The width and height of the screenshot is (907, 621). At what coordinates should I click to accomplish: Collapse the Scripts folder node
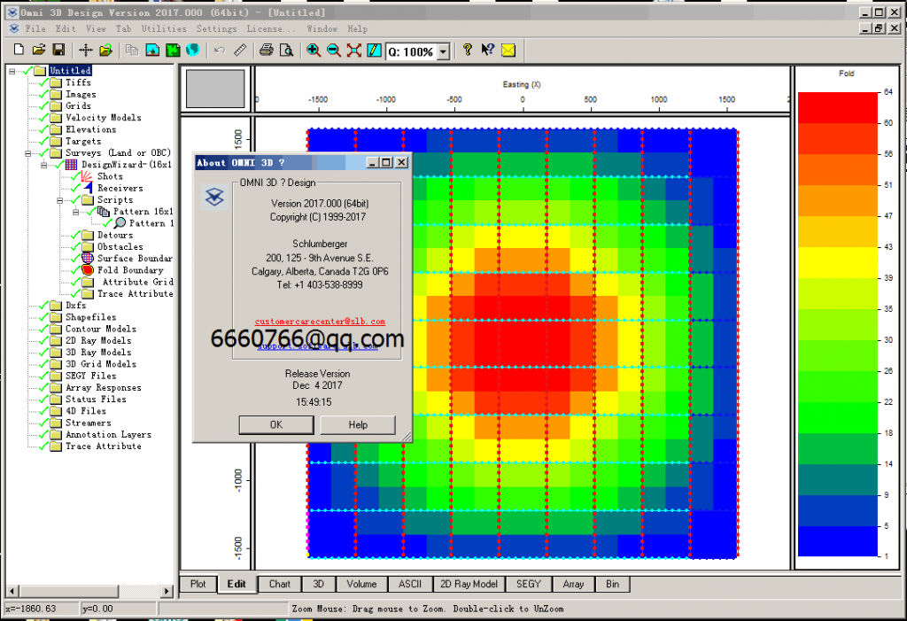click(x=59, y=200)
